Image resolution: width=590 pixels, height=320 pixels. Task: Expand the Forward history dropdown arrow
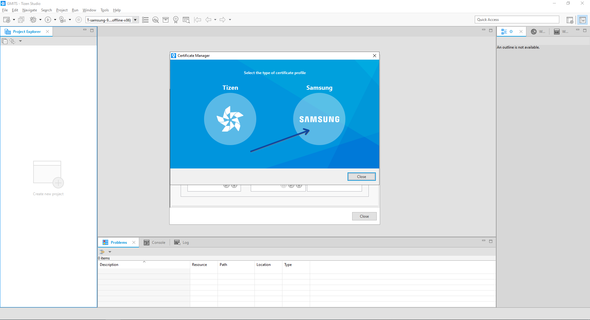(x=230, y=20)
